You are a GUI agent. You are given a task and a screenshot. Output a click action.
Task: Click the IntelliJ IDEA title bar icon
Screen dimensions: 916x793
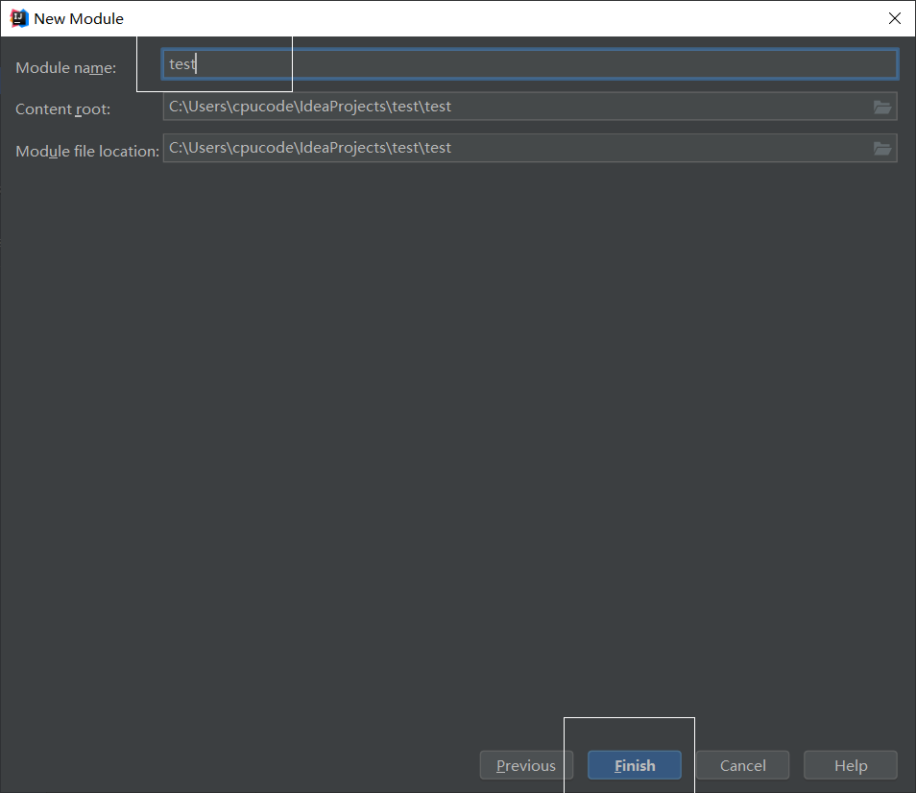pos(19,18)
